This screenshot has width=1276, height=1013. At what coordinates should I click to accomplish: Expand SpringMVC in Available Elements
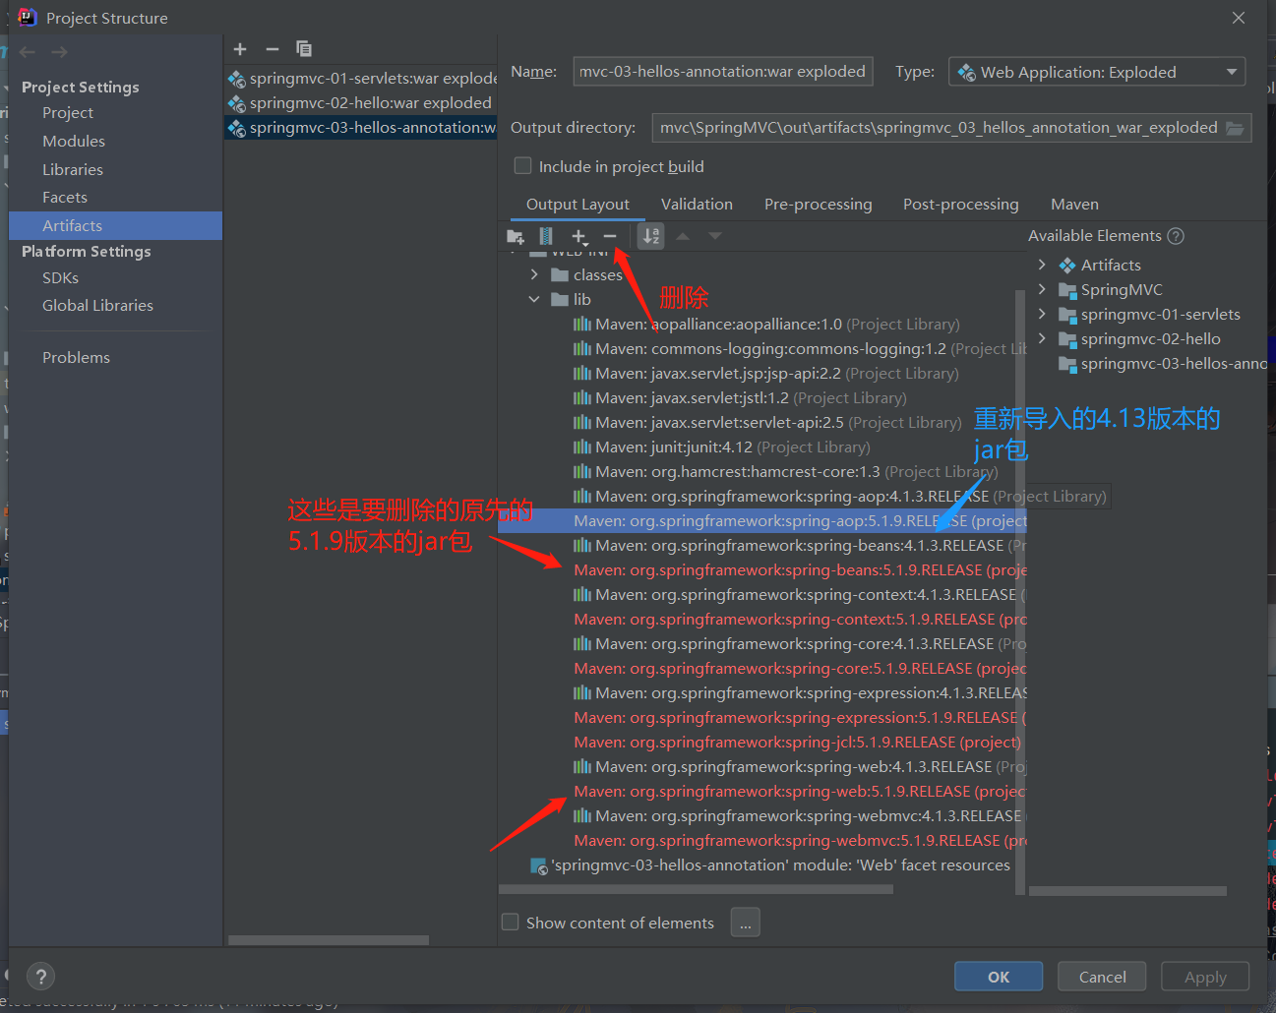coord(1042,289)
